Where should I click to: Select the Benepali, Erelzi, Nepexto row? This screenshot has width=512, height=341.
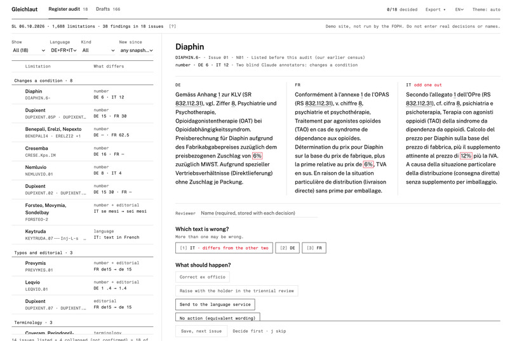[83, 132]
